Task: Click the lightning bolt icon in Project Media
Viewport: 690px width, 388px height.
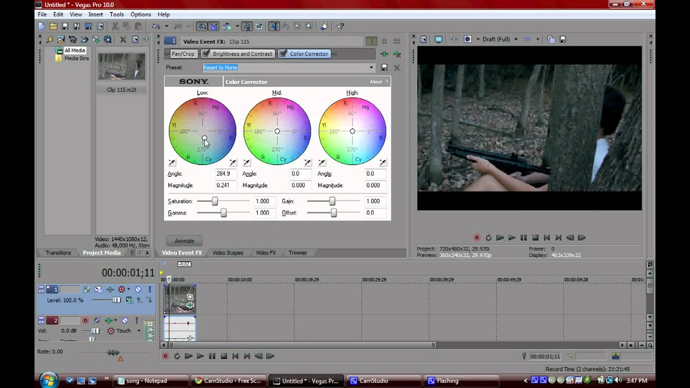Action: coord(50,39)
